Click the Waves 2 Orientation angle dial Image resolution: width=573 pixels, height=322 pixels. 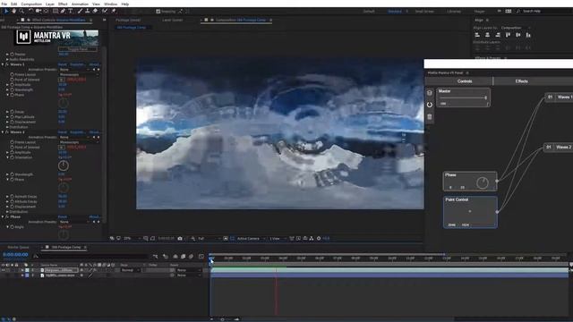[x=64, y=165]
